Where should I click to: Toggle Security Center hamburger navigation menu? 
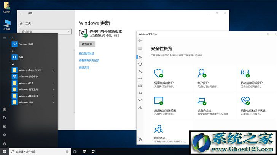(x=140, y=49)
